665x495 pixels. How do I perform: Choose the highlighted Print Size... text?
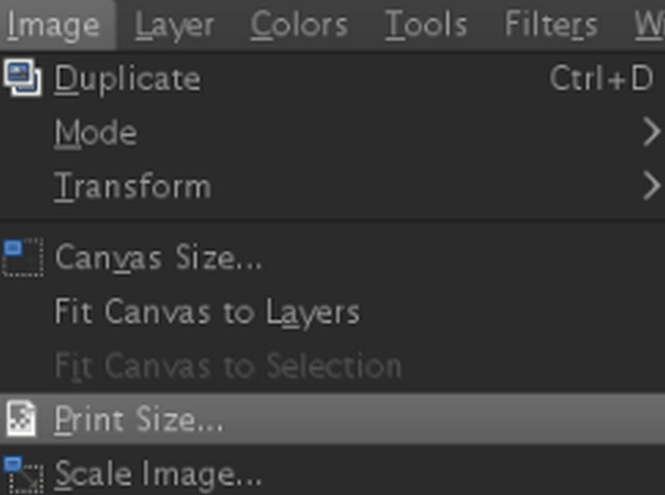pyautogui.click(x=139, y=419)
